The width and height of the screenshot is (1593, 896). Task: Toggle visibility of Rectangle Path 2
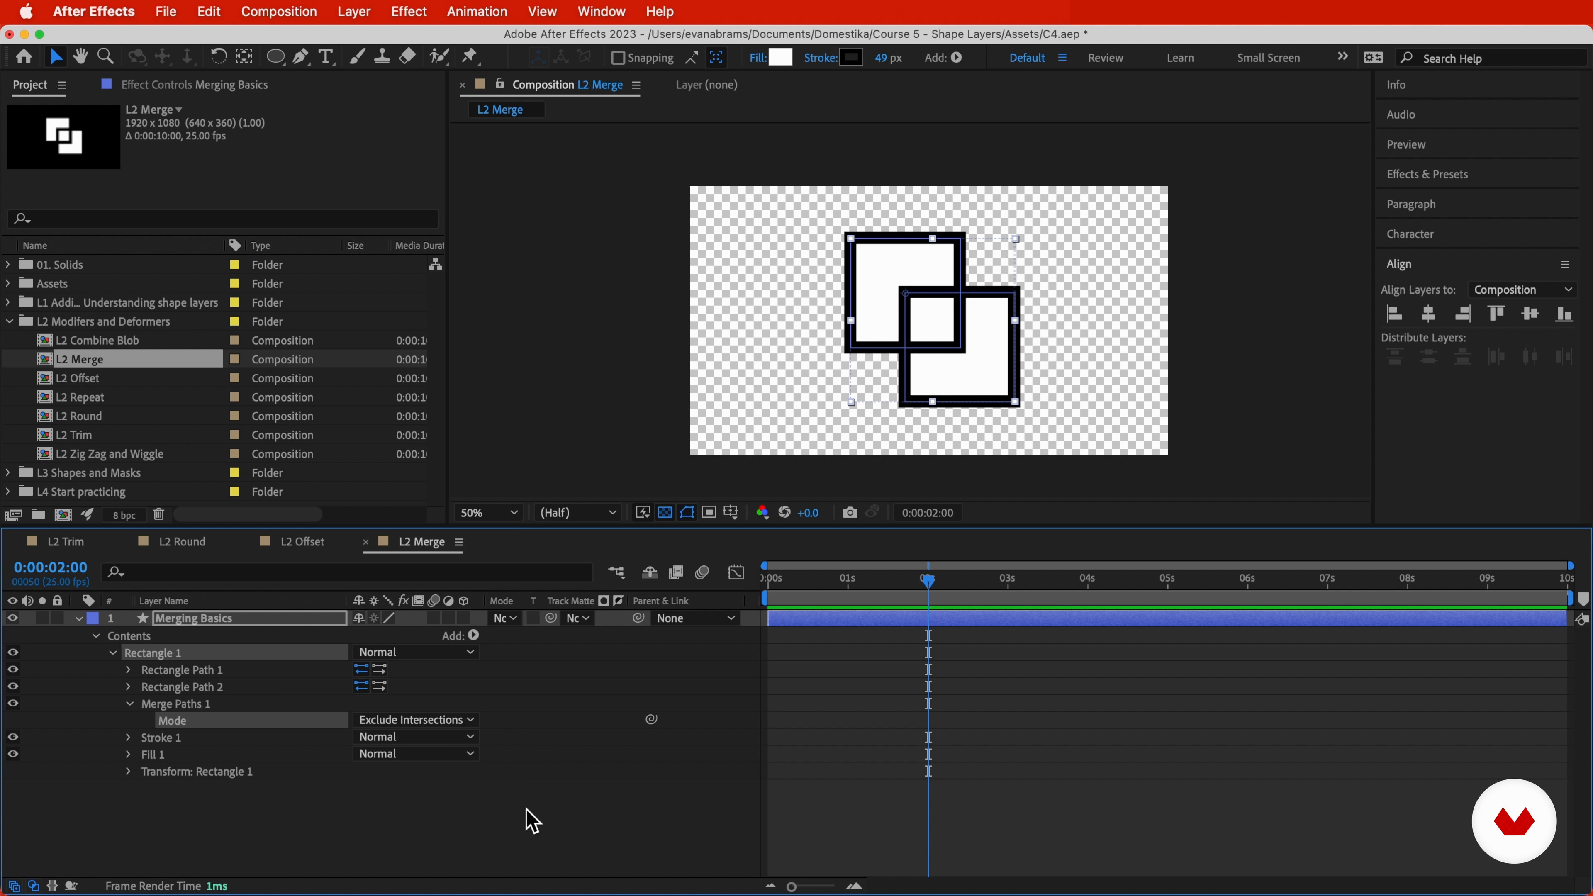12,687
